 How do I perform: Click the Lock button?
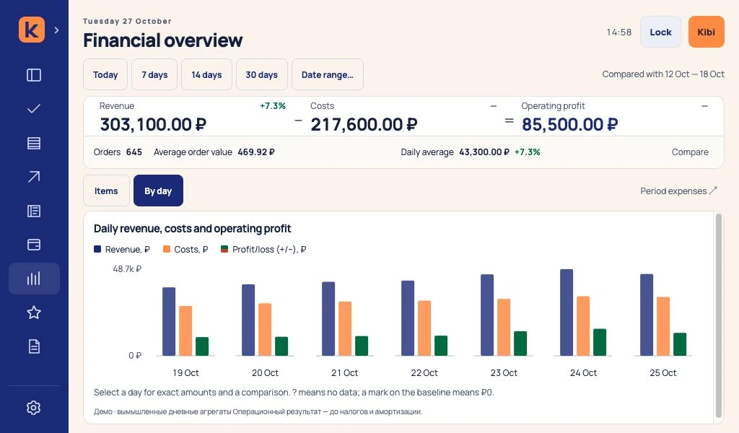pyautogui.click(x=661, y=32)
